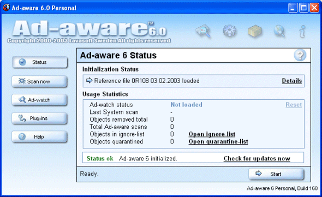Click the Ad-aware 6 initialized message
Viewport: 322px width, 197px height.
tap(148, 158)
